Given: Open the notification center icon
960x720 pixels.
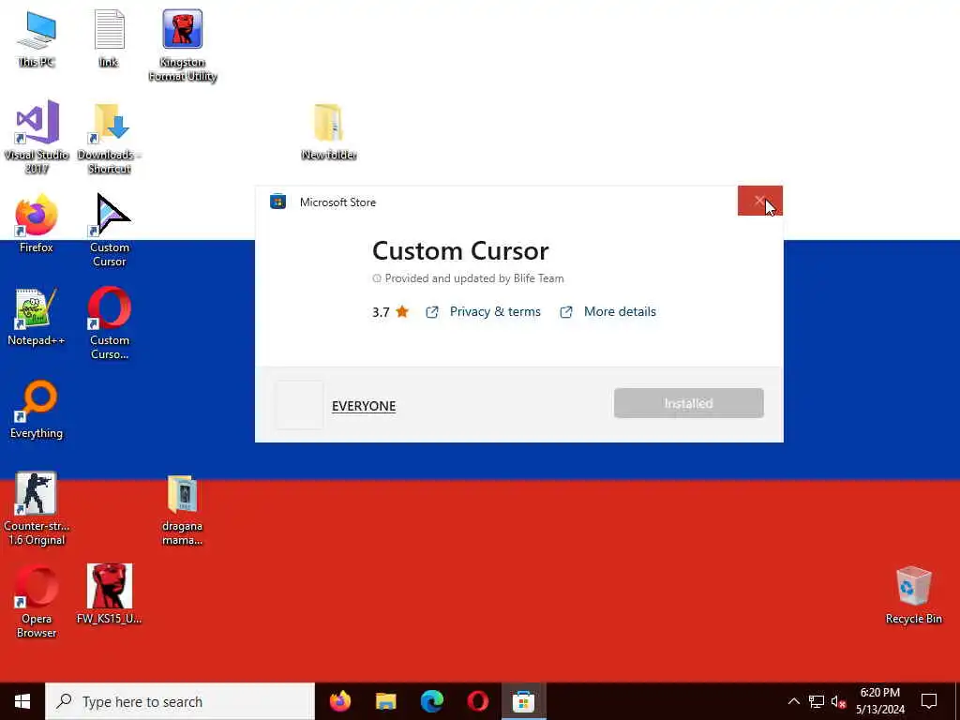Looking at the screenshot, I should pos(929,701).
